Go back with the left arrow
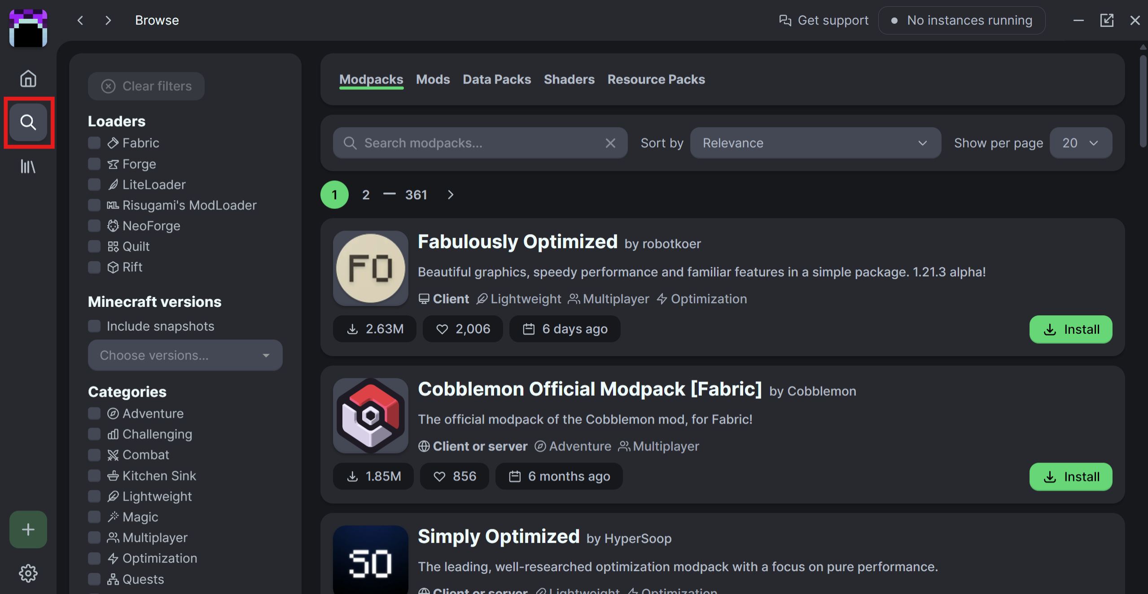This screenshot has width=1148, height=594. [80, 20]
